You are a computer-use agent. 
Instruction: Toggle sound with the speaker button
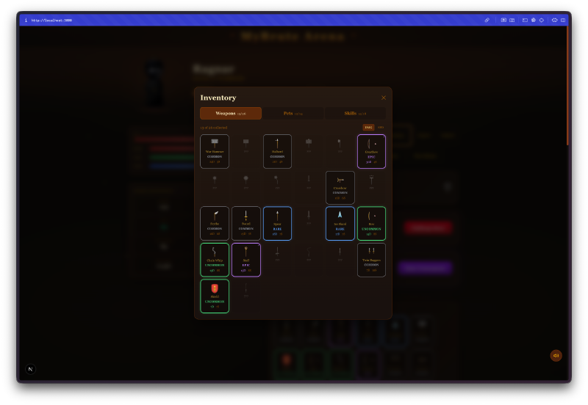pyautogui.click(x=556, y=355)
